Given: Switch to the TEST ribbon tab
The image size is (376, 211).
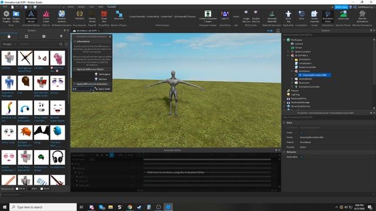Looking at the screenshot, I should coord(92,7).
